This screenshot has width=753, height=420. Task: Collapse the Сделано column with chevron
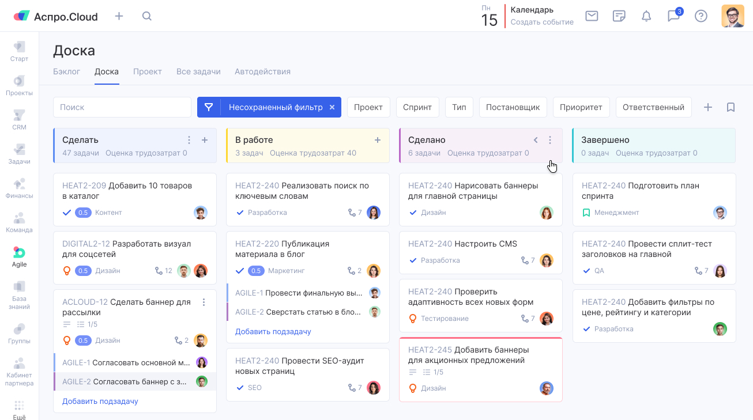pyautogui.click(x=536, y=140)
